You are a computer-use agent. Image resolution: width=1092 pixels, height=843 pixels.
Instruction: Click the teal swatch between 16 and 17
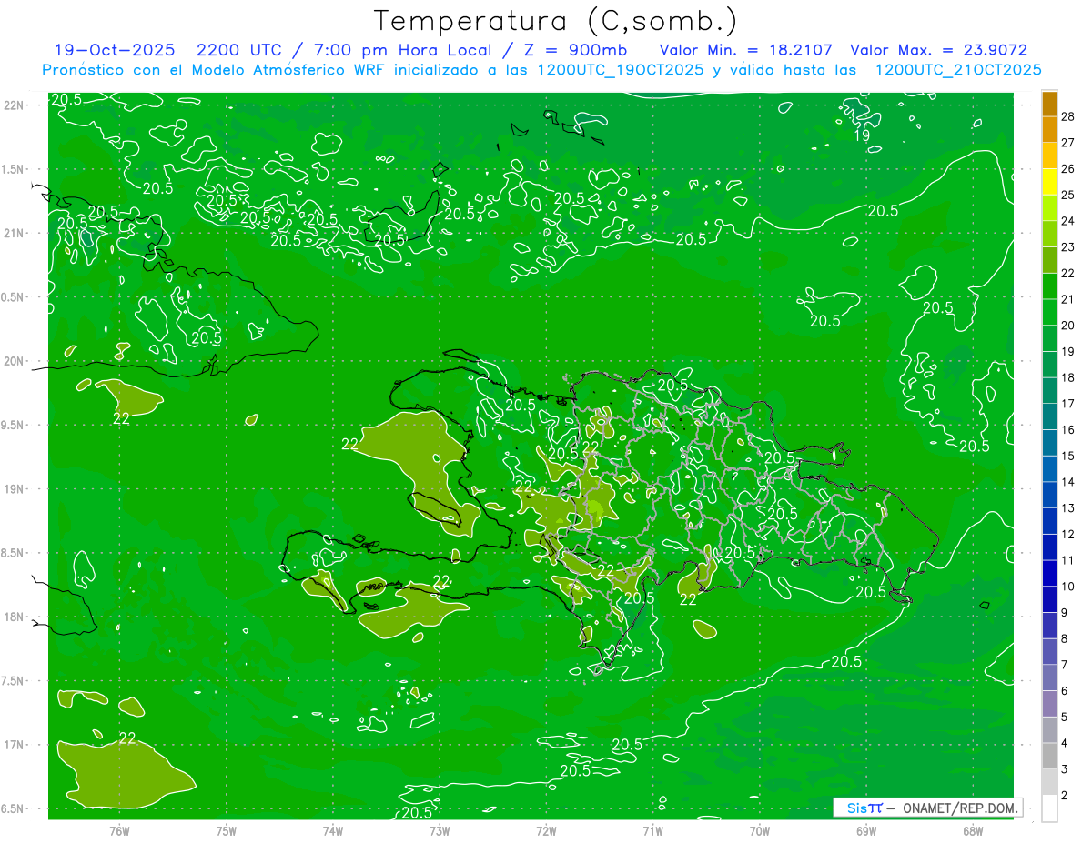[x=1049, y=416]
